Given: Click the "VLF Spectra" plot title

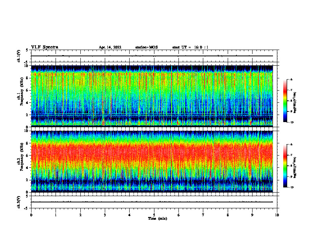Looking at the screenshot, I should [x=45, y=47].
